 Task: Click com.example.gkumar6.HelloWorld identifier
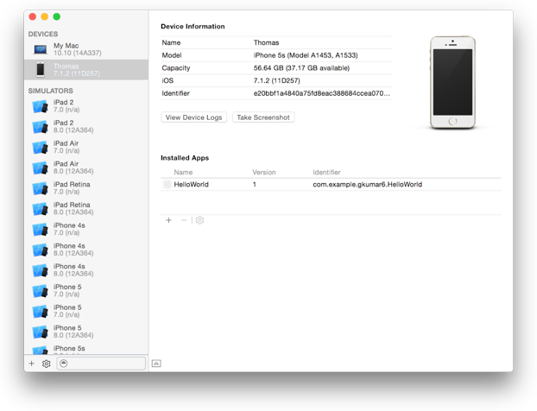(x=368, y=185)
